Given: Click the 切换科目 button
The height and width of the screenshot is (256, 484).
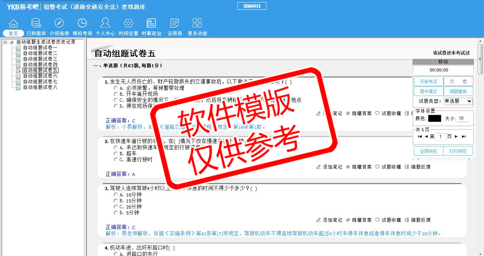Looking at the screenshot, I should [252, 6].
